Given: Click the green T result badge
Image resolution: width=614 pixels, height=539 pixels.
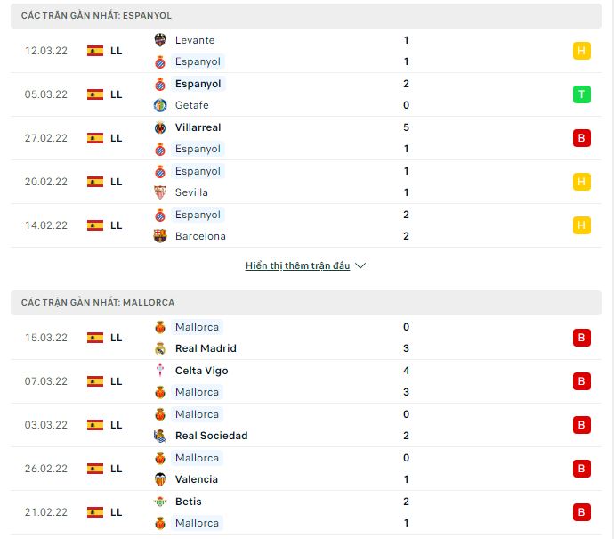Looking at the screenshot, I should point(582,94).
